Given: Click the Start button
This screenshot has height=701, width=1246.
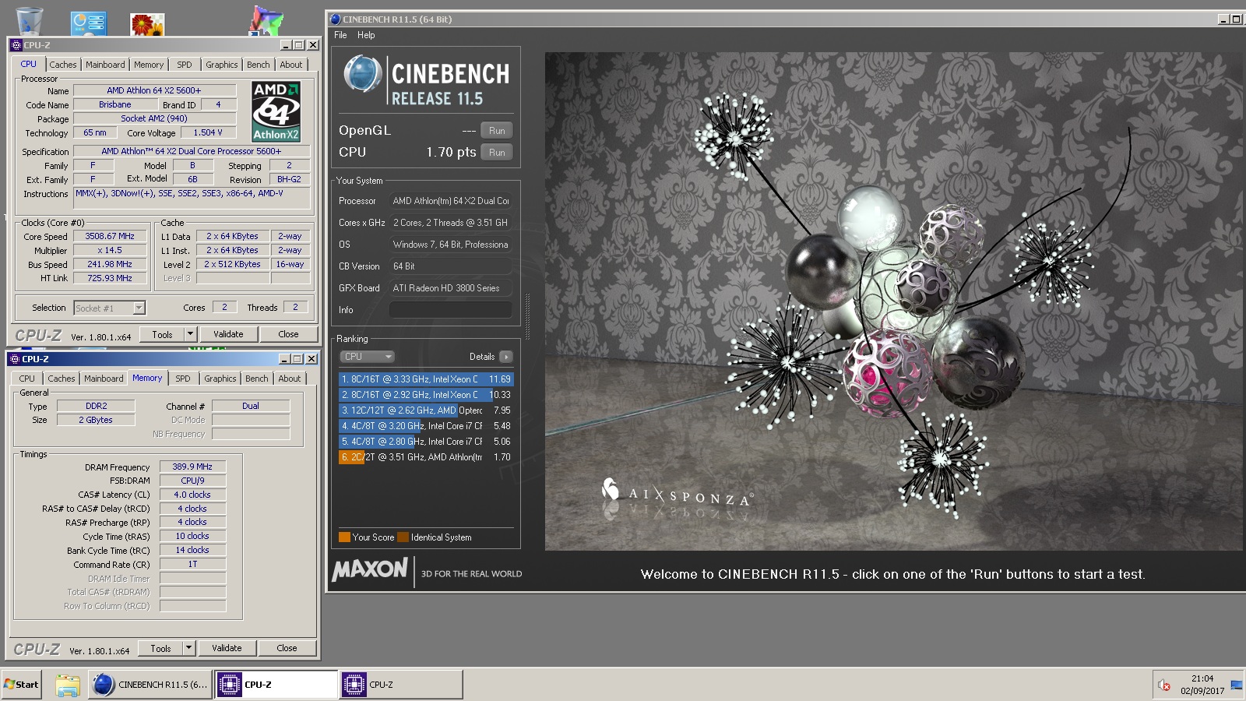Looking at the screenshot, I should tap(22, 685).
